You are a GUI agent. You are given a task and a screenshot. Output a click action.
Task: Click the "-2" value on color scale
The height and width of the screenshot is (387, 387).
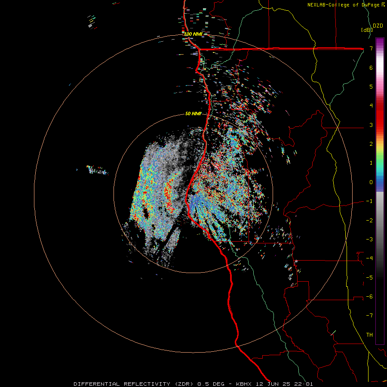pyautogui.click(x=369, y=221)
